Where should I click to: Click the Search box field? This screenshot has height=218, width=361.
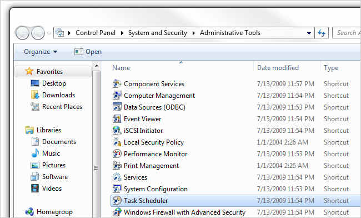[347, 33]
